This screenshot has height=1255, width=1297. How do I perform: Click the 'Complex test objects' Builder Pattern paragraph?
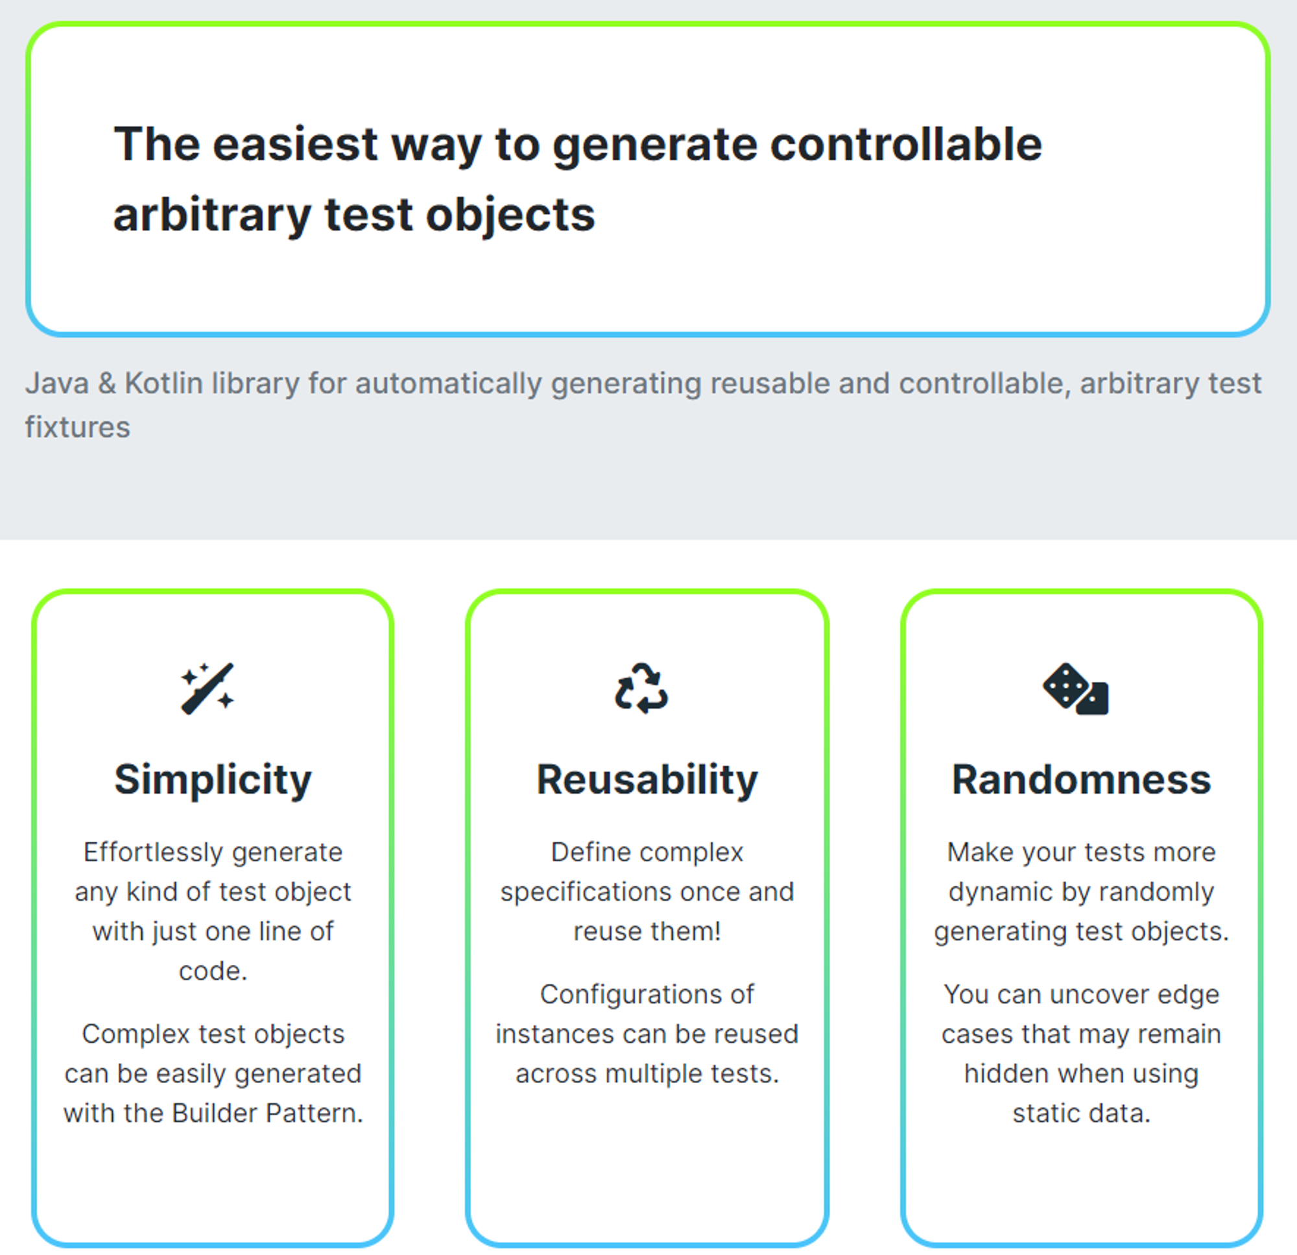(213, 1073)
